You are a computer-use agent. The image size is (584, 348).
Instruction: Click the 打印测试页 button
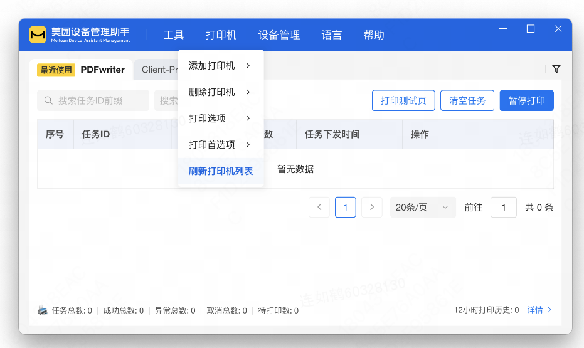403,100
